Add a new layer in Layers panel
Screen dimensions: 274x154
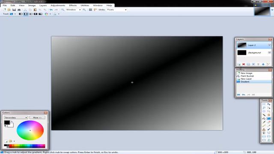click(x=239, y=64)
